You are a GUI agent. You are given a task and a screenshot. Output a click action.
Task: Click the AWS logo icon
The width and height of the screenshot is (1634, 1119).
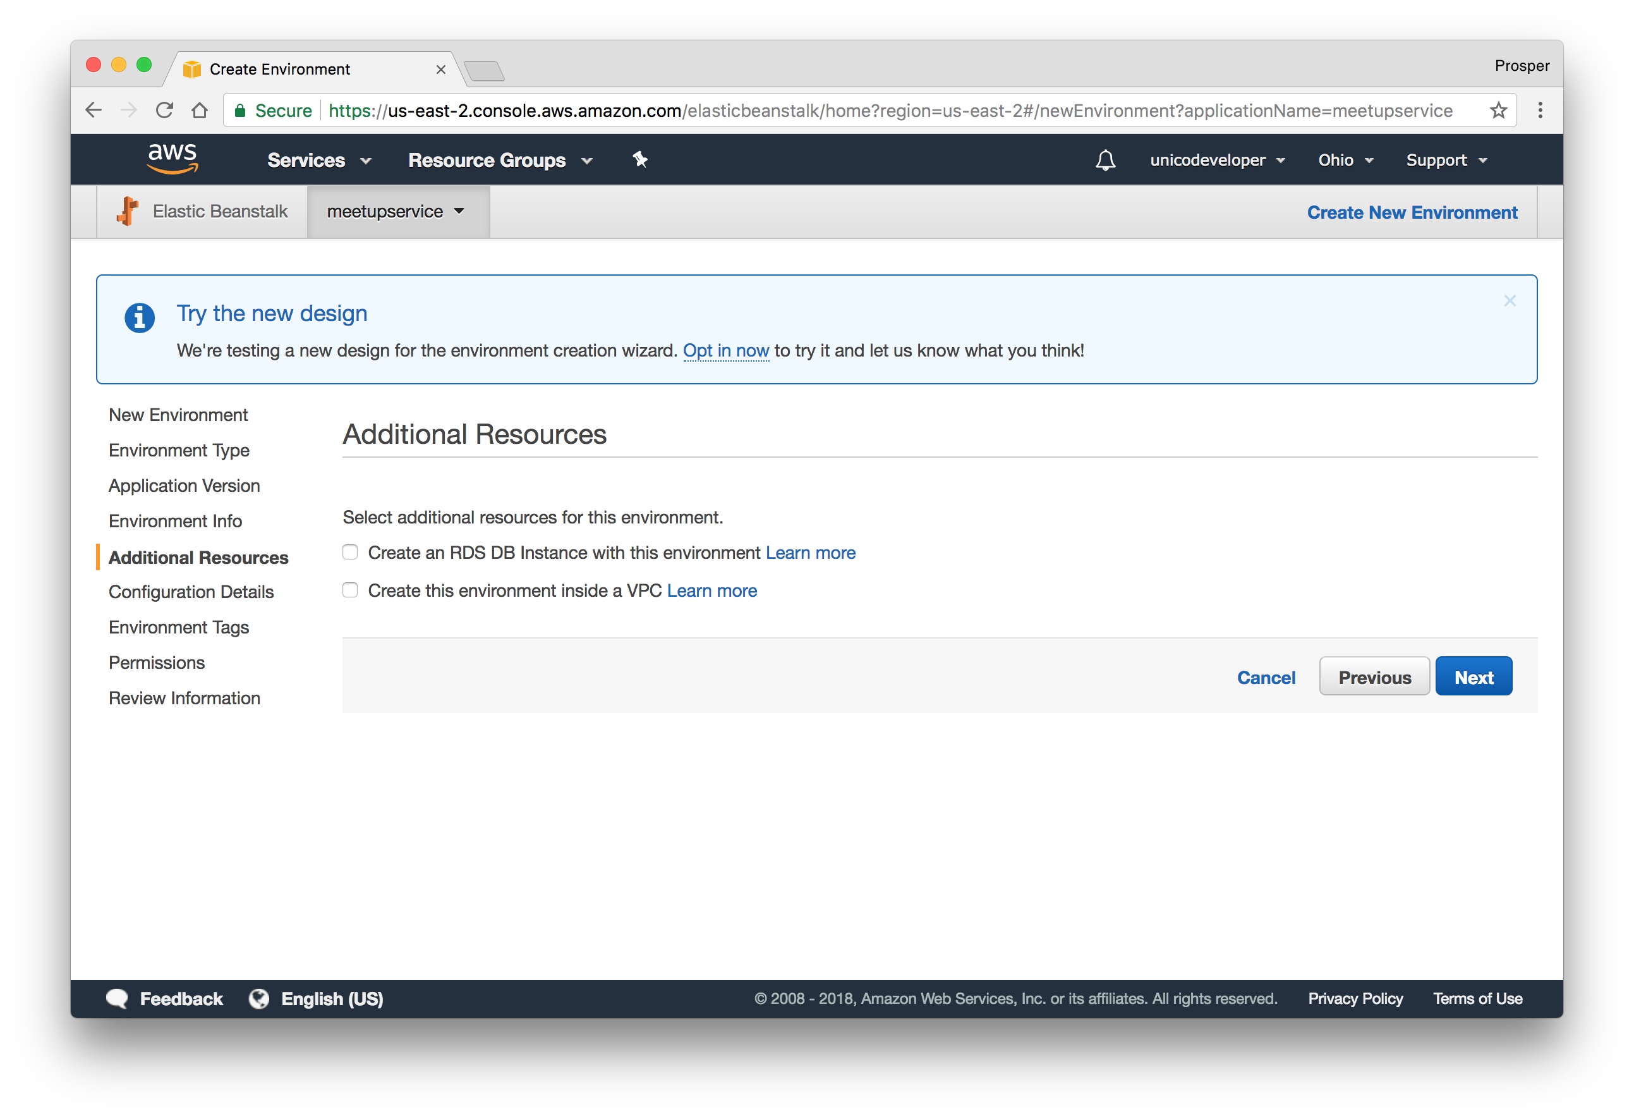(172, 159)
